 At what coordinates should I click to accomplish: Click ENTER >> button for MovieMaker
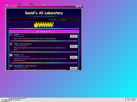[74, 68]
